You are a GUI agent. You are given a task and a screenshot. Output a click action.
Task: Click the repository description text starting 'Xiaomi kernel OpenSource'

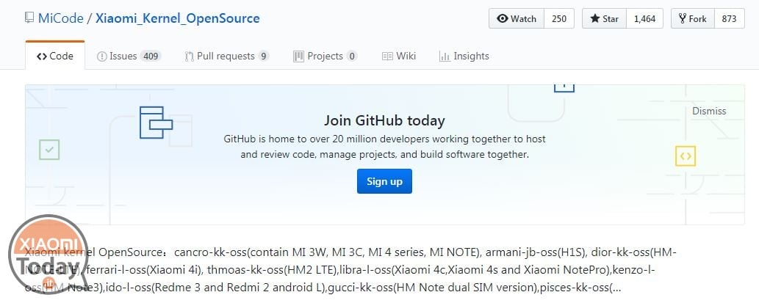click(x=350, y=270)
